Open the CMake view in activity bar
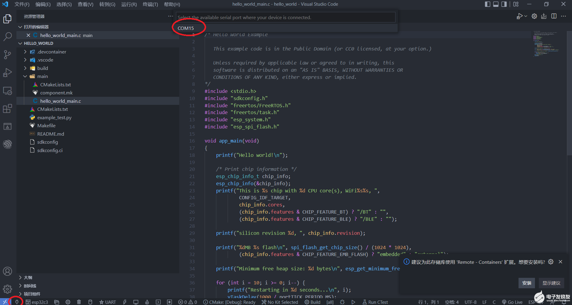This screenshot has height=305, width=572. click(x=7, y=126)
